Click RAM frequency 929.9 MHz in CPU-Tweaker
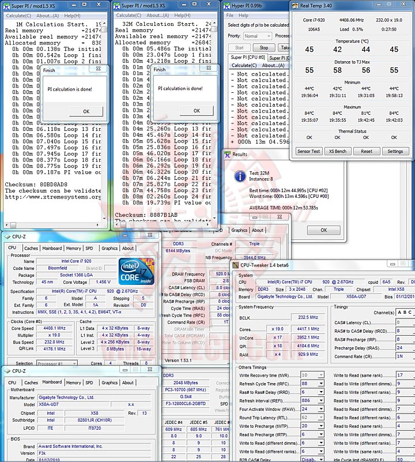415x462 pixels. coord(308,354)
